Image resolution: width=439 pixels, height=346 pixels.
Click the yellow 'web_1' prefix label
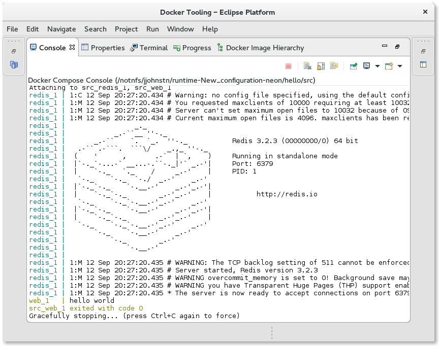(x=39, y=300)
